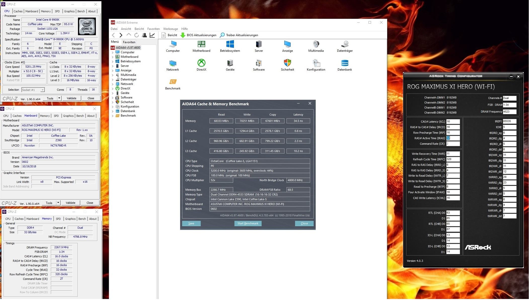This screenshot has width=529, height=300.
Task: Click the tREFI value field in Timing Configurator
Action: (509, 121)
